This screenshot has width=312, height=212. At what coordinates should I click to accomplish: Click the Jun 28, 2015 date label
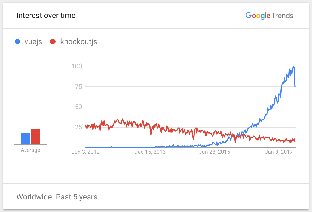(x=214, y=152)
